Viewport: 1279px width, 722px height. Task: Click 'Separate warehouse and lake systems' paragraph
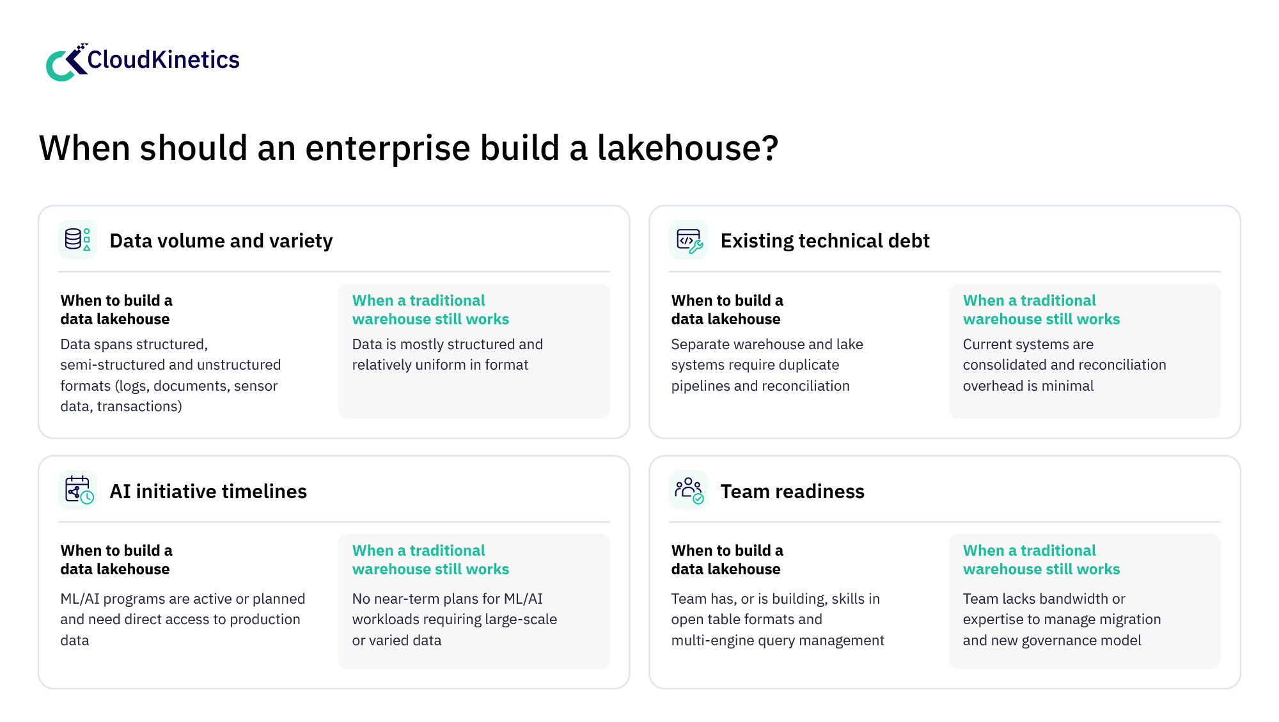tap(767, 365)
